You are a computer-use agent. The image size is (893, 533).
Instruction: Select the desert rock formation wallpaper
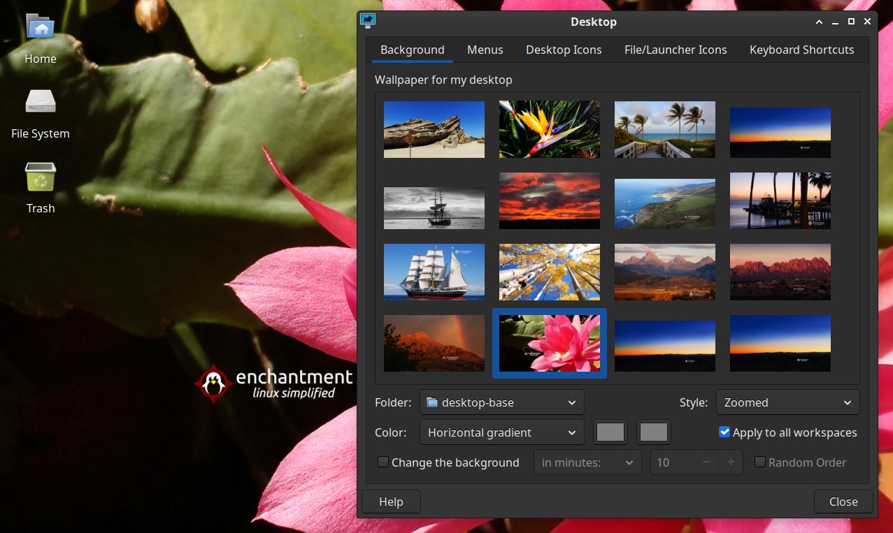pos(434,129)
